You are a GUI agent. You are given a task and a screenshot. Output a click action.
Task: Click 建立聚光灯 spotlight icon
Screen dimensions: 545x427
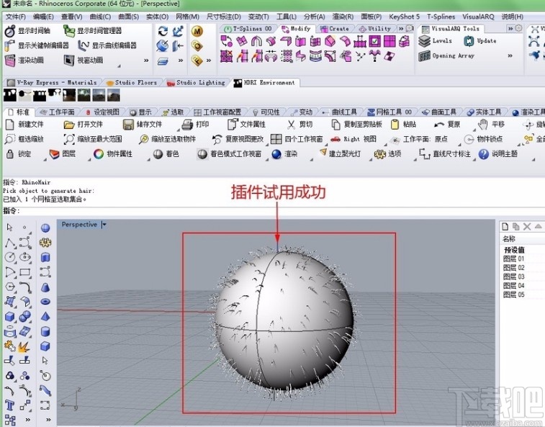(x=323, y=153)
